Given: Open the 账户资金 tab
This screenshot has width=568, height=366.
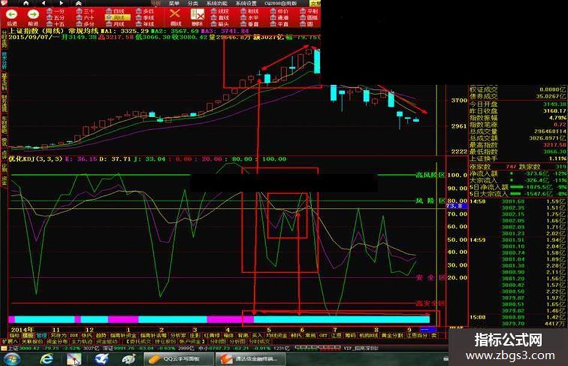Looking at the screenshot, I should click(x=191, y=341).
